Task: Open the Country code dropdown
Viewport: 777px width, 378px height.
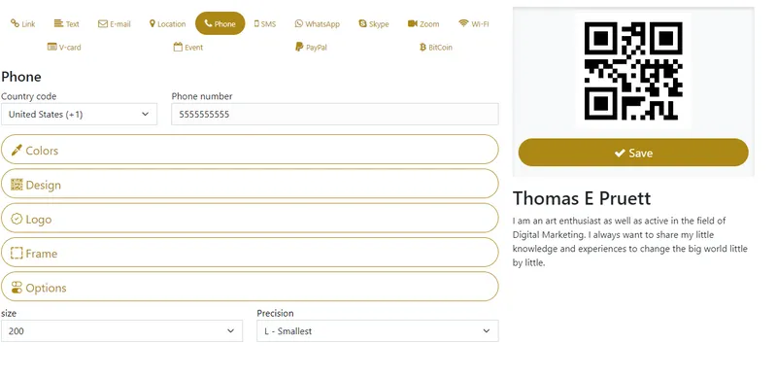Action: pyautogui.click(x=79, y=114)
